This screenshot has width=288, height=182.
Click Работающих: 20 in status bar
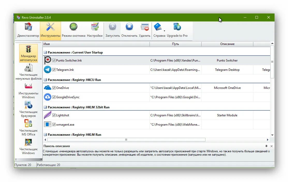point(48,165)
